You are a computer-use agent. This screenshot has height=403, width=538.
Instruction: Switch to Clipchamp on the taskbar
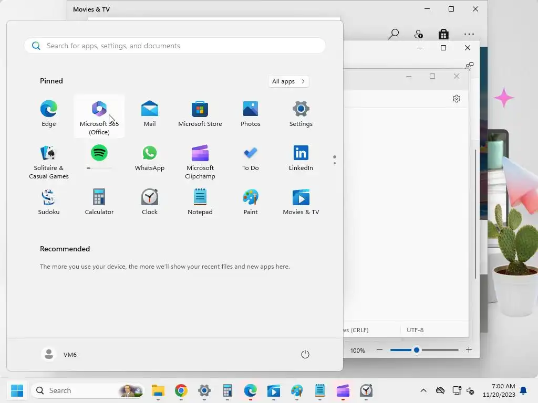click(x=343, y=390)
